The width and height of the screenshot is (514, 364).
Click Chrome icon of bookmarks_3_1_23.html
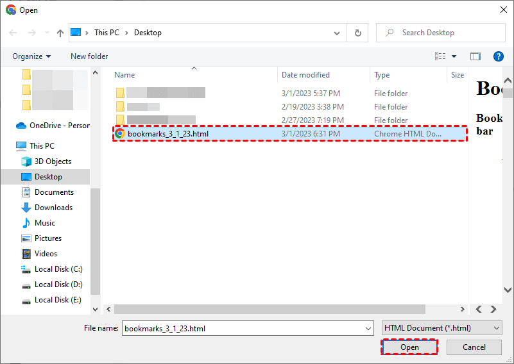coord(120,133)
